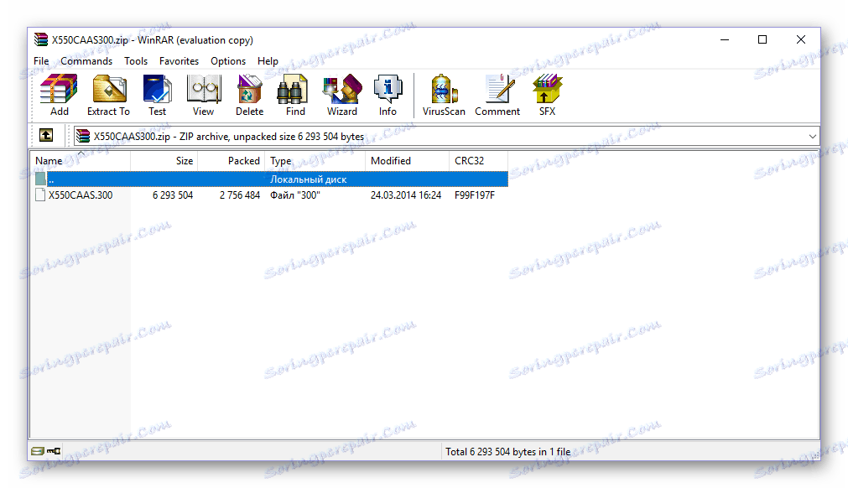Image resolution: width=848 pixels, height=488 pixels.
Task: Click the date 24.03.2014 16:24
Action: point(406,195)
